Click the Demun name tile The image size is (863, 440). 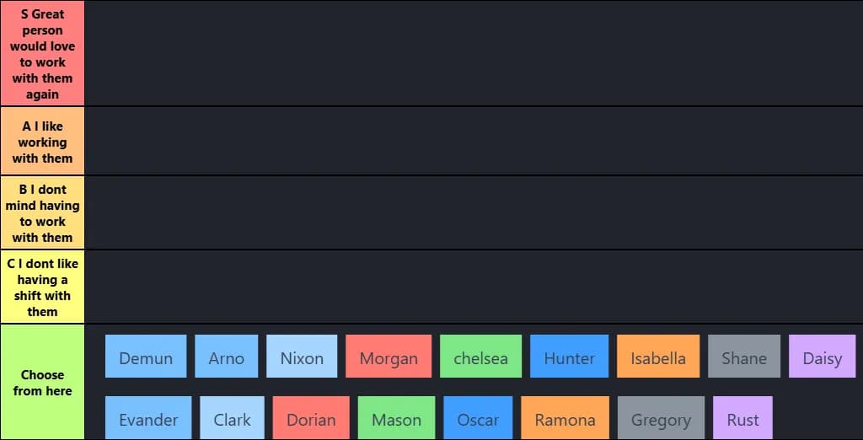pyautogui.click(x=146, y=357)
